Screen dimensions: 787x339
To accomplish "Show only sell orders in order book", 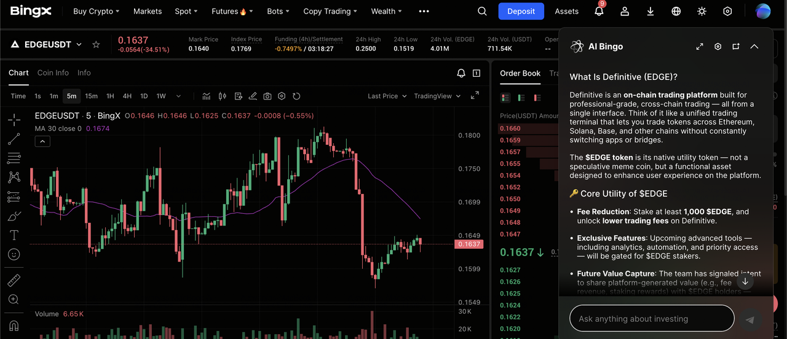I will coord(536,98).
